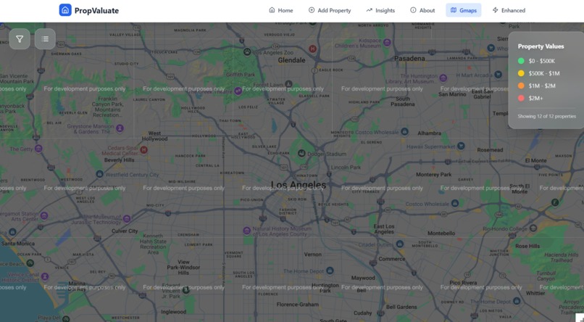This screenshot has height=322, width=584.
Task: Click the Pasadena city label
Action: tap(409, 59)
